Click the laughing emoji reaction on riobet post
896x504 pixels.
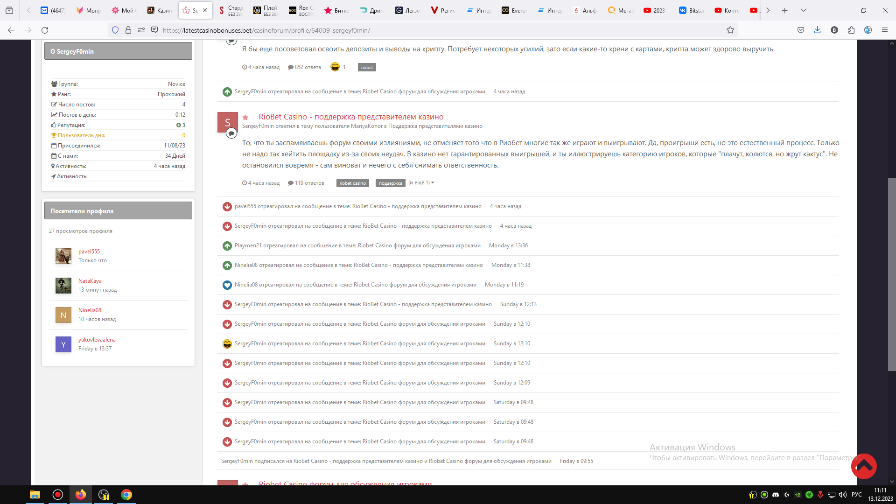(335, 67)
